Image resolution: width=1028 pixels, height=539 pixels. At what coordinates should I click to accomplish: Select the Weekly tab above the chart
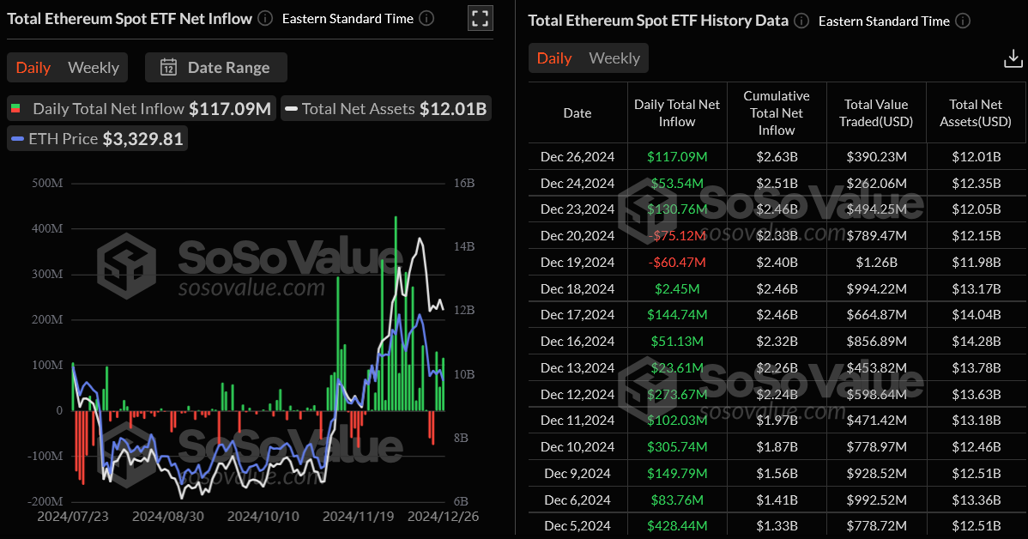pyautogui.click(x=93, y=68)
